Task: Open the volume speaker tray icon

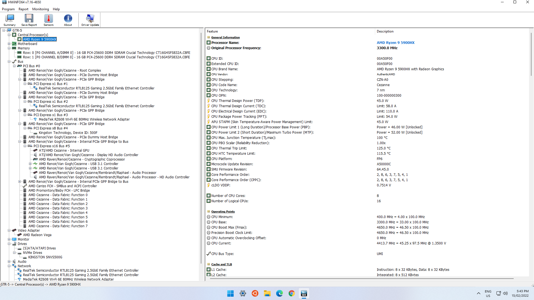Action: pyautogui.click(x=505, y=293)
